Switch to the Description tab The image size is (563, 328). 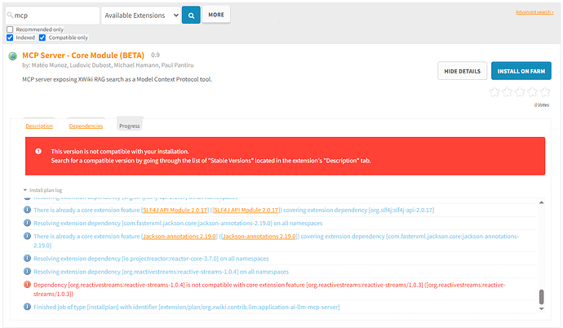(x=39, y=126)
